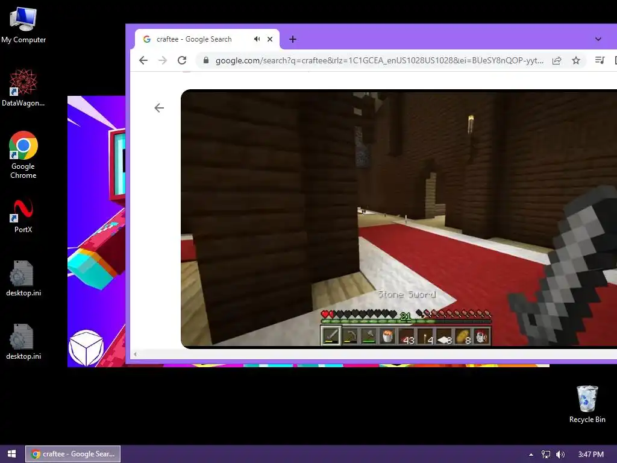Reload the Google Search page
Image resolution: width=617 pixels, height=463 pixels.
182,60
